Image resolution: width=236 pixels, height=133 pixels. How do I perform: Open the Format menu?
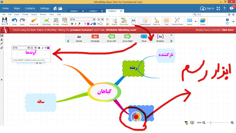click(25, 15)
